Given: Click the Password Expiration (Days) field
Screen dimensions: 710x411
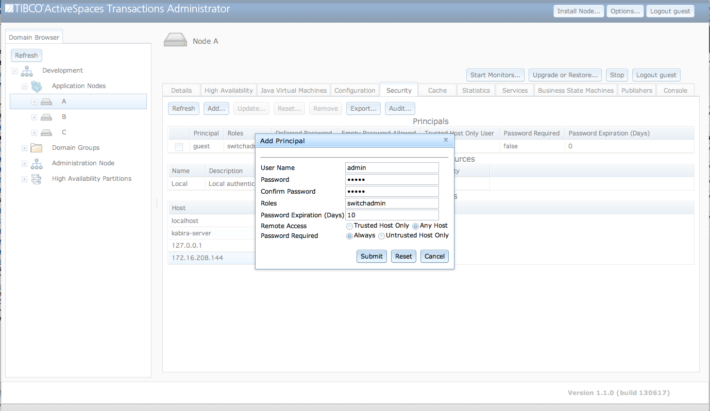Looking at the screenshot, I should [392, 215].
